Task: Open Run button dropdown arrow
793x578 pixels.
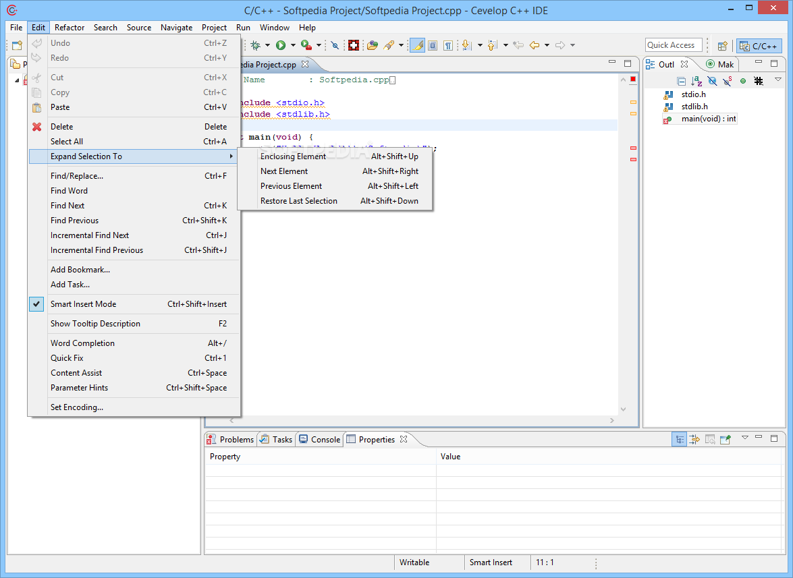Action: click(x=293, y=45)
